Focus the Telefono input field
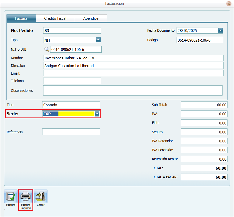This screenshot has width=234, height=217. tap(72, 81)
